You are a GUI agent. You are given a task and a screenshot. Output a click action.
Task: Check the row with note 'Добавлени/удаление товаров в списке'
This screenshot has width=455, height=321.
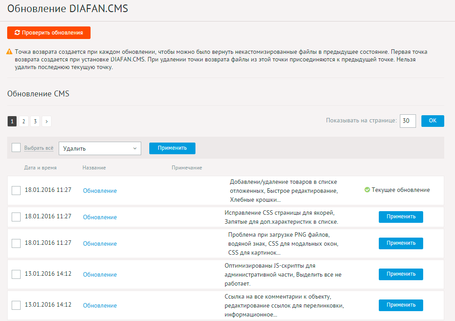(x=16, y=191)
